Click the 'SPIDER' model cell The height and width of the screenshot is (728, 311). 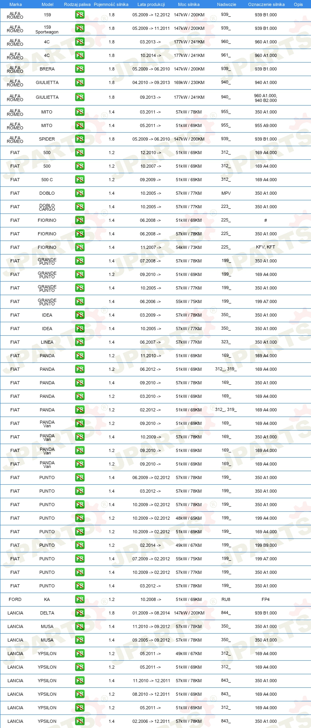[47, 139]
